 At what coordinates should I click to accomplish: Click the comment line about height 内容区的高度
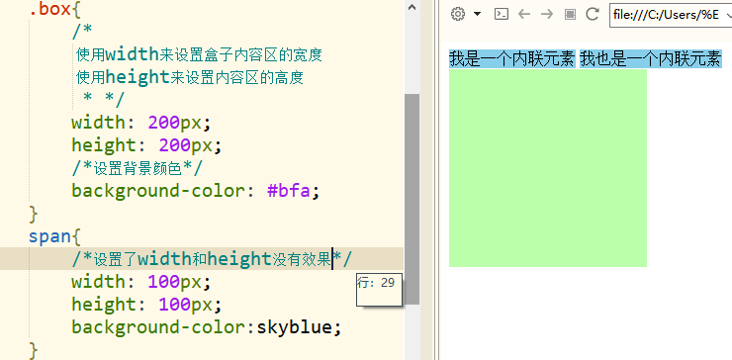190,77
